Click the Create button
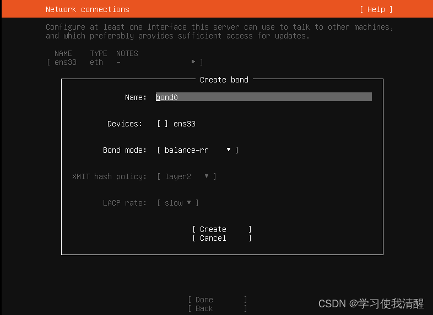The width and height of the screenshot is (433, 315). (x=222, y=229)
